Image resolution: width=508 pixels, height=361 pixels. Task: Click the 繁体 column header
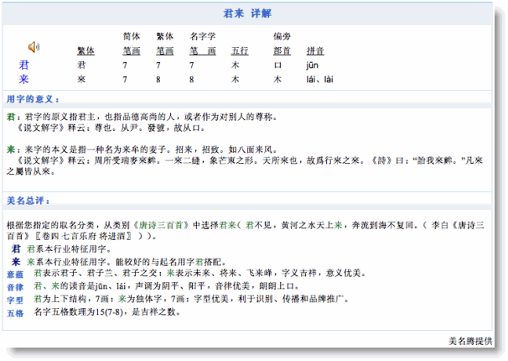pyautogui.click(x=86, y=50)
